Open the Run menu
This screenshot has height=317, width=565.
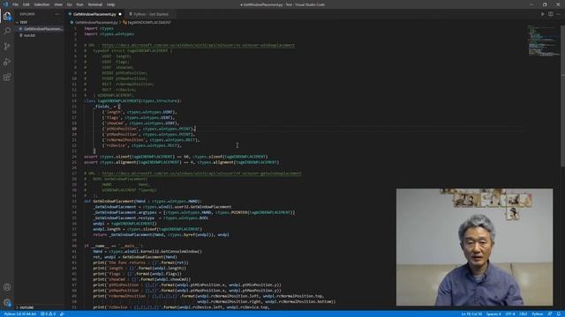click(x=79, y=4)
